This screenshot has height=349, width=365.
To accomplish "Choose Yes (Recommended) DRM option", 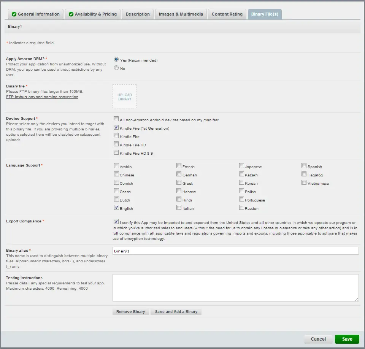I will click(x=116, y=60).
